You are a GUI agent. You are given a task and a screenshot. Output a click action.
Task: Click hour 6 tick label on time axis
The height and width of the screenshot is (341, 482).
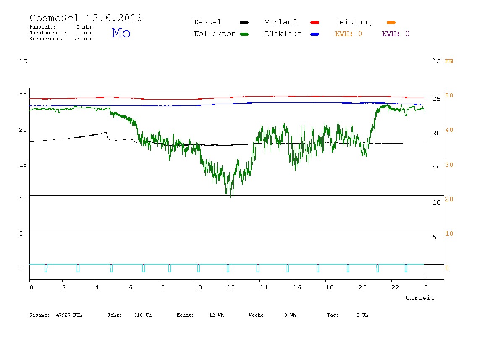tap(130, 287)
